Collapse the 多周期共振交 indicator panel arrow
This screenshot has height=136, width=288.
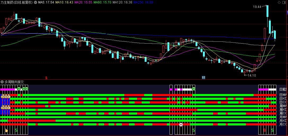[2, 82]
